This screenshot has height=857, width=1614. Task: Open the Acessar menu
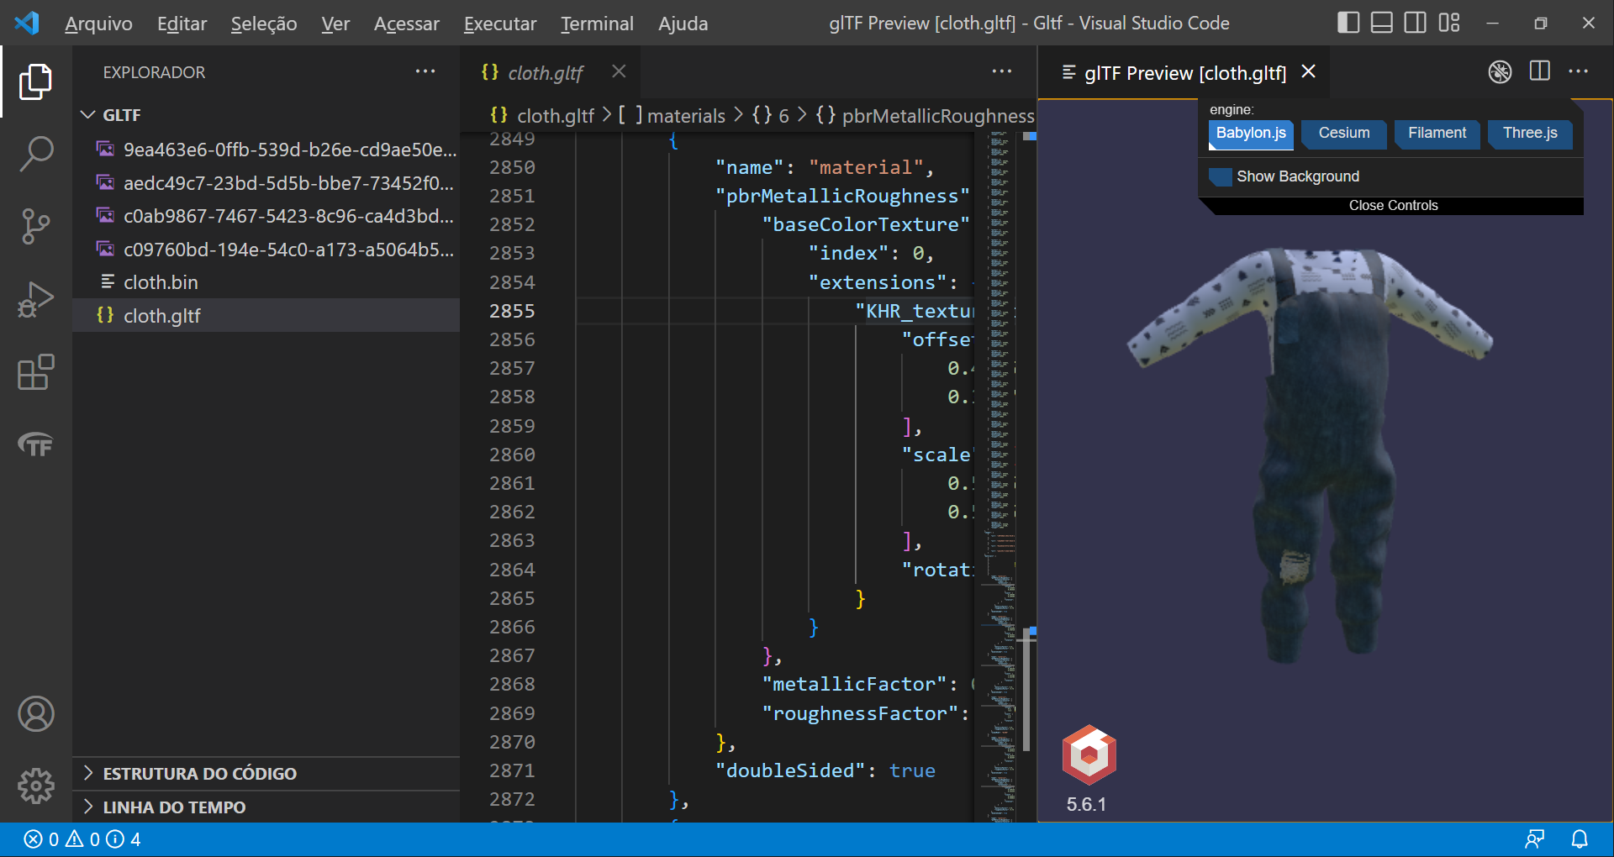pos(406,24)
